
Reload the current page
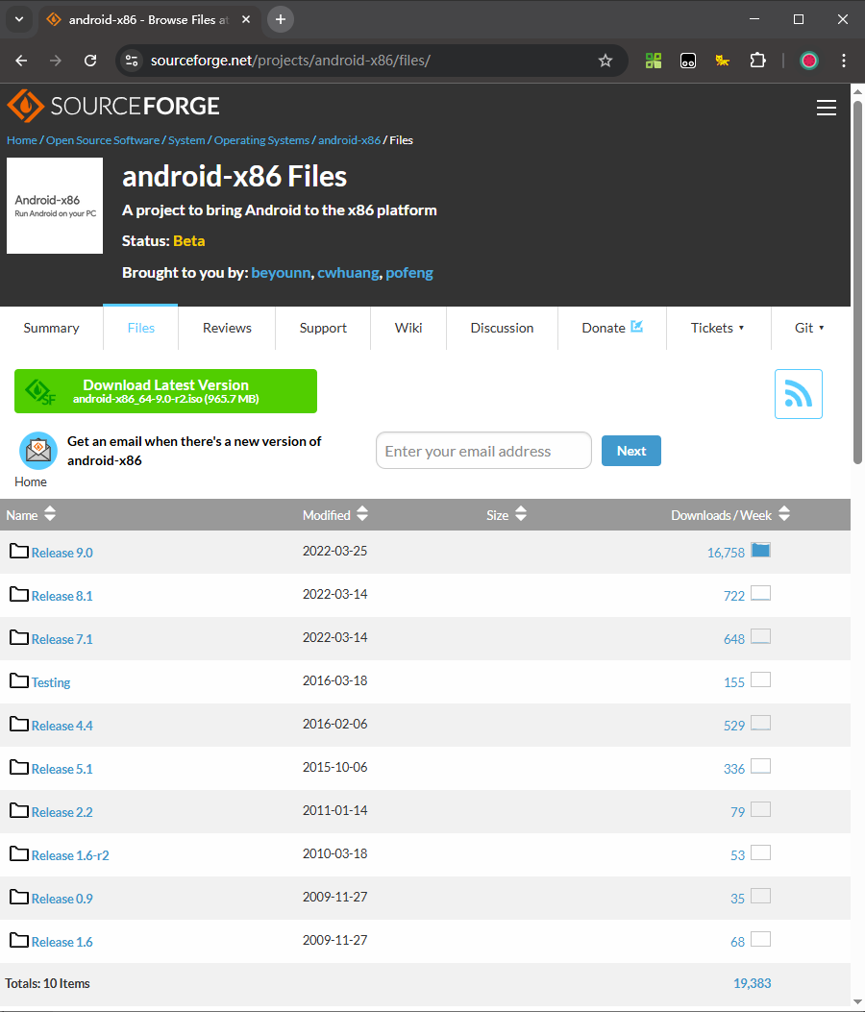tap(90, 61)
